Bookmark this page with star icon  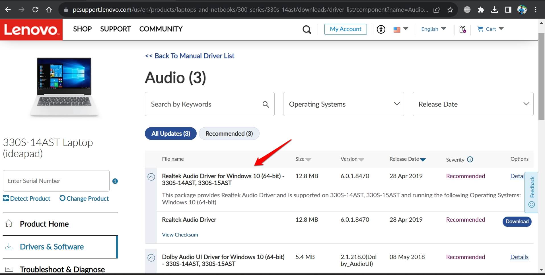click(x=450, y=10)
